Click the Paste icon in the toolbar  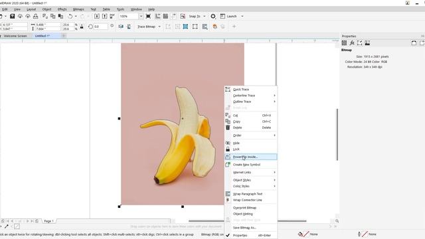click(x=60, y=16)
